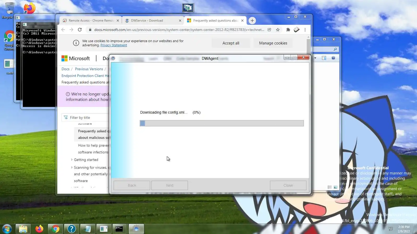Click the Chrome address bar URL

[179, 30]
